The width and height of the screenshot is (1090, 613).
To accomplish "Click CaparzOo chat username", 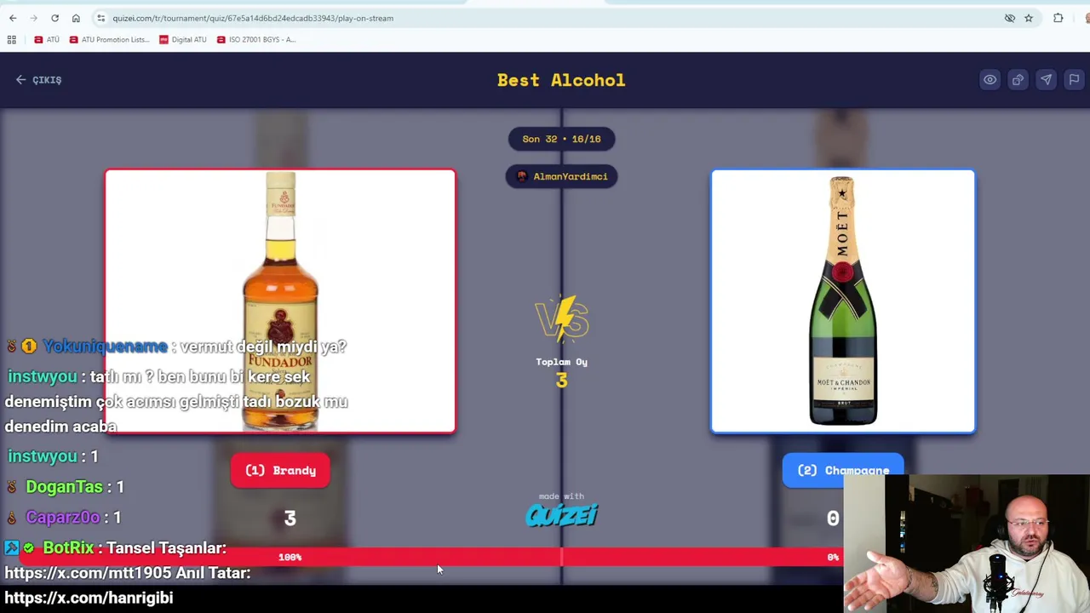I will click(62, 518).
